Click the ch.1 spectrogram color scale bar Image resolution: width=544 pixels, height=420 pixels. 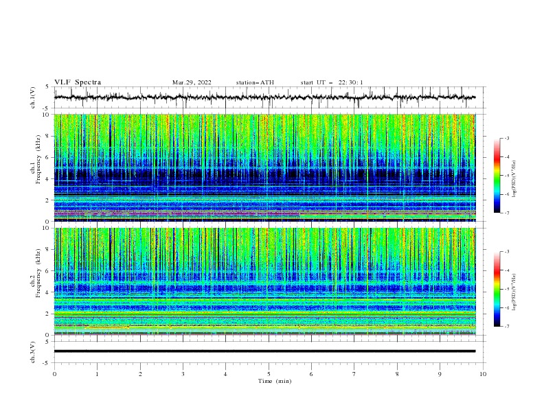497,175
